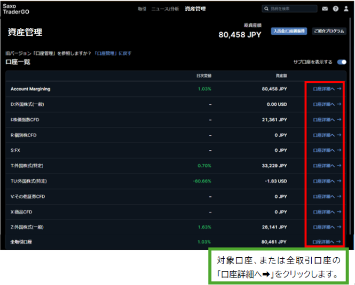Open 口座詳細へ for S:FX row
355x285 pixels.
coord(327,150)
